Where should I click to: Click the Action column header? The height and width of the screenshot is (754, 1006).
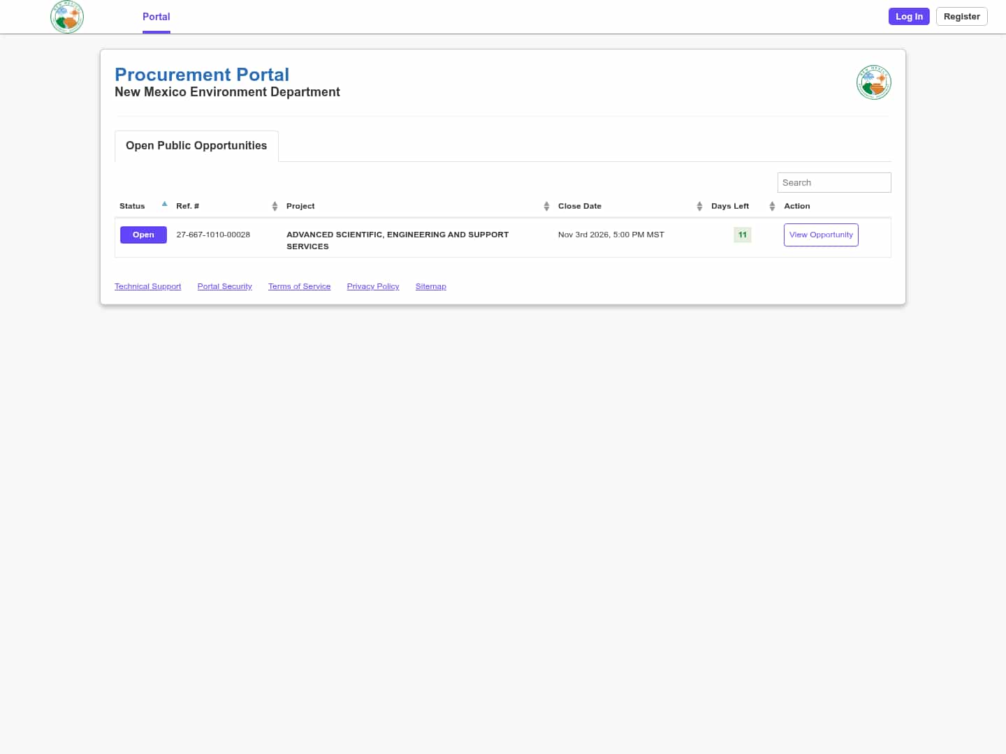pos(797,206)
